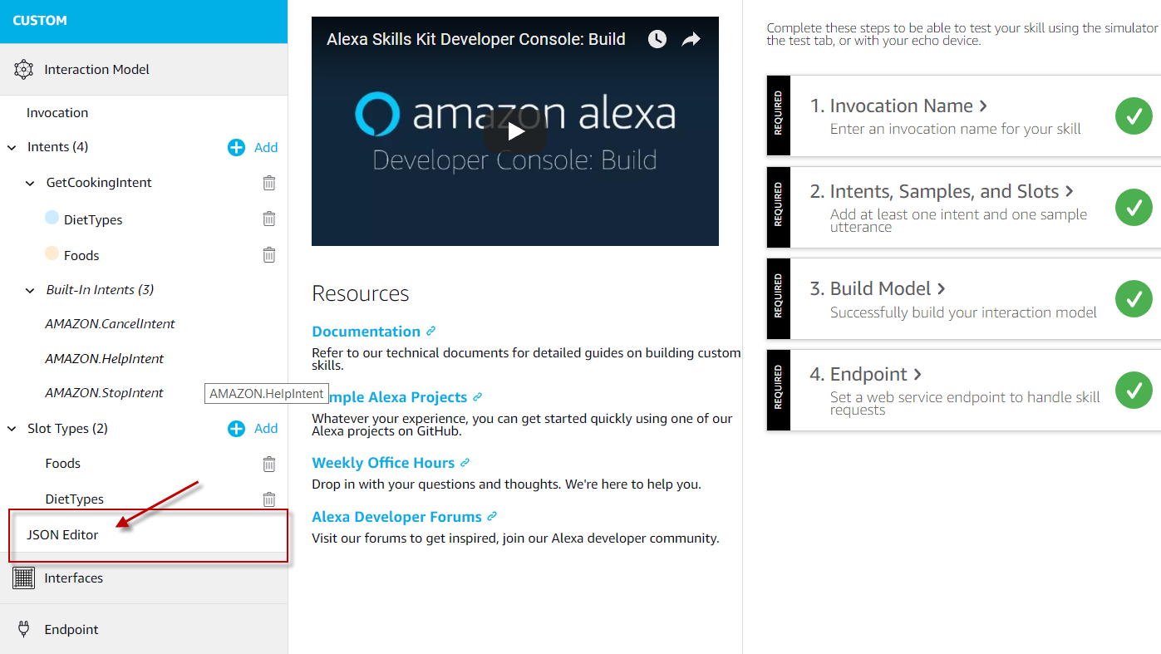Collapse the GetCookingIntent tree chevron
1161x654 pixels.
click(x=30, y=183)
